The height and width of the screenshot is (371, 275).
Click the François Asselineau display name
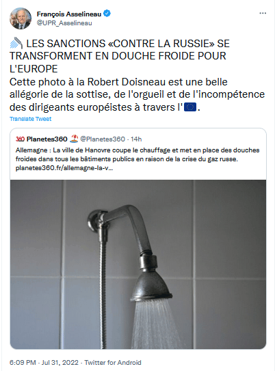click(x=69, y=14)
